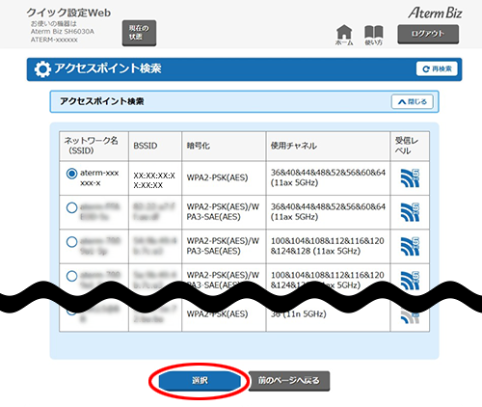Viewport: 482px width, 407px height.
Task: Collapse the panel with 閉じる button
Action: point(413,102)
